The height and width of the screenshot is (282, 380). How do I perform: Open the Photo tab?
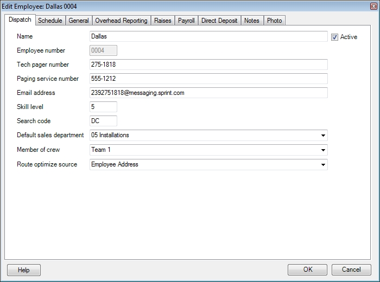coord(274,21)
